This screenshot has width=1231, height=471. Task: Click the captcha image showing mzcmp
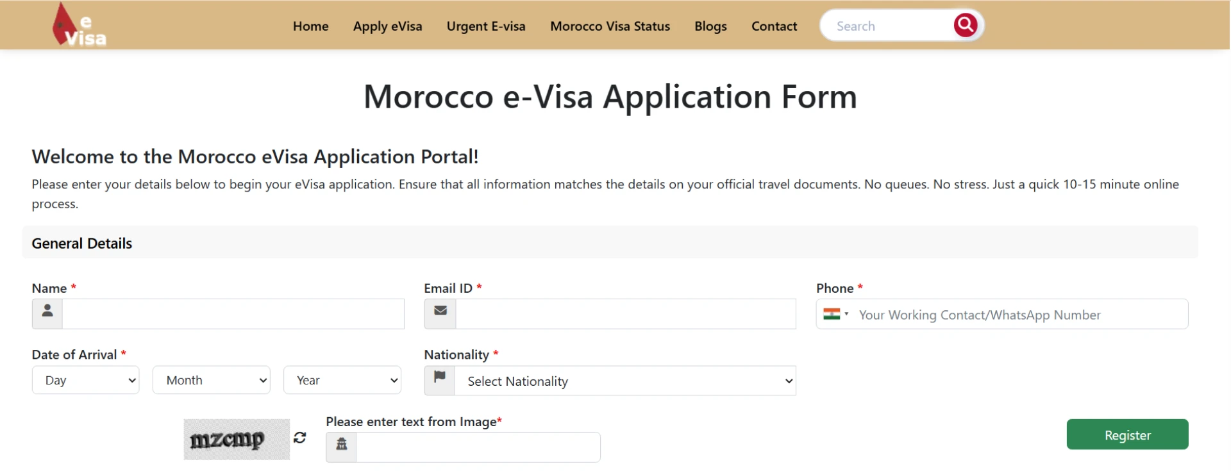(x=236, y=438)
